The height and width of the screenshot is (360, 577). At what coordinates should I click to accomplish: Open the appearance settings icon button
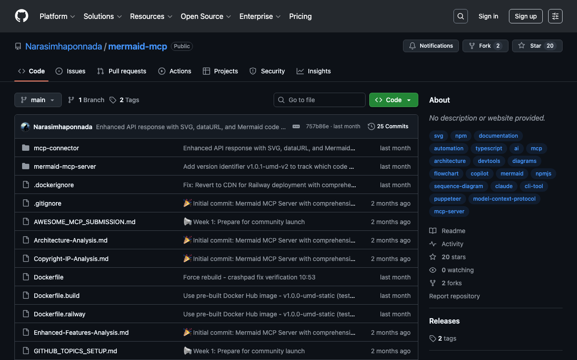click(x=555, y=16)
